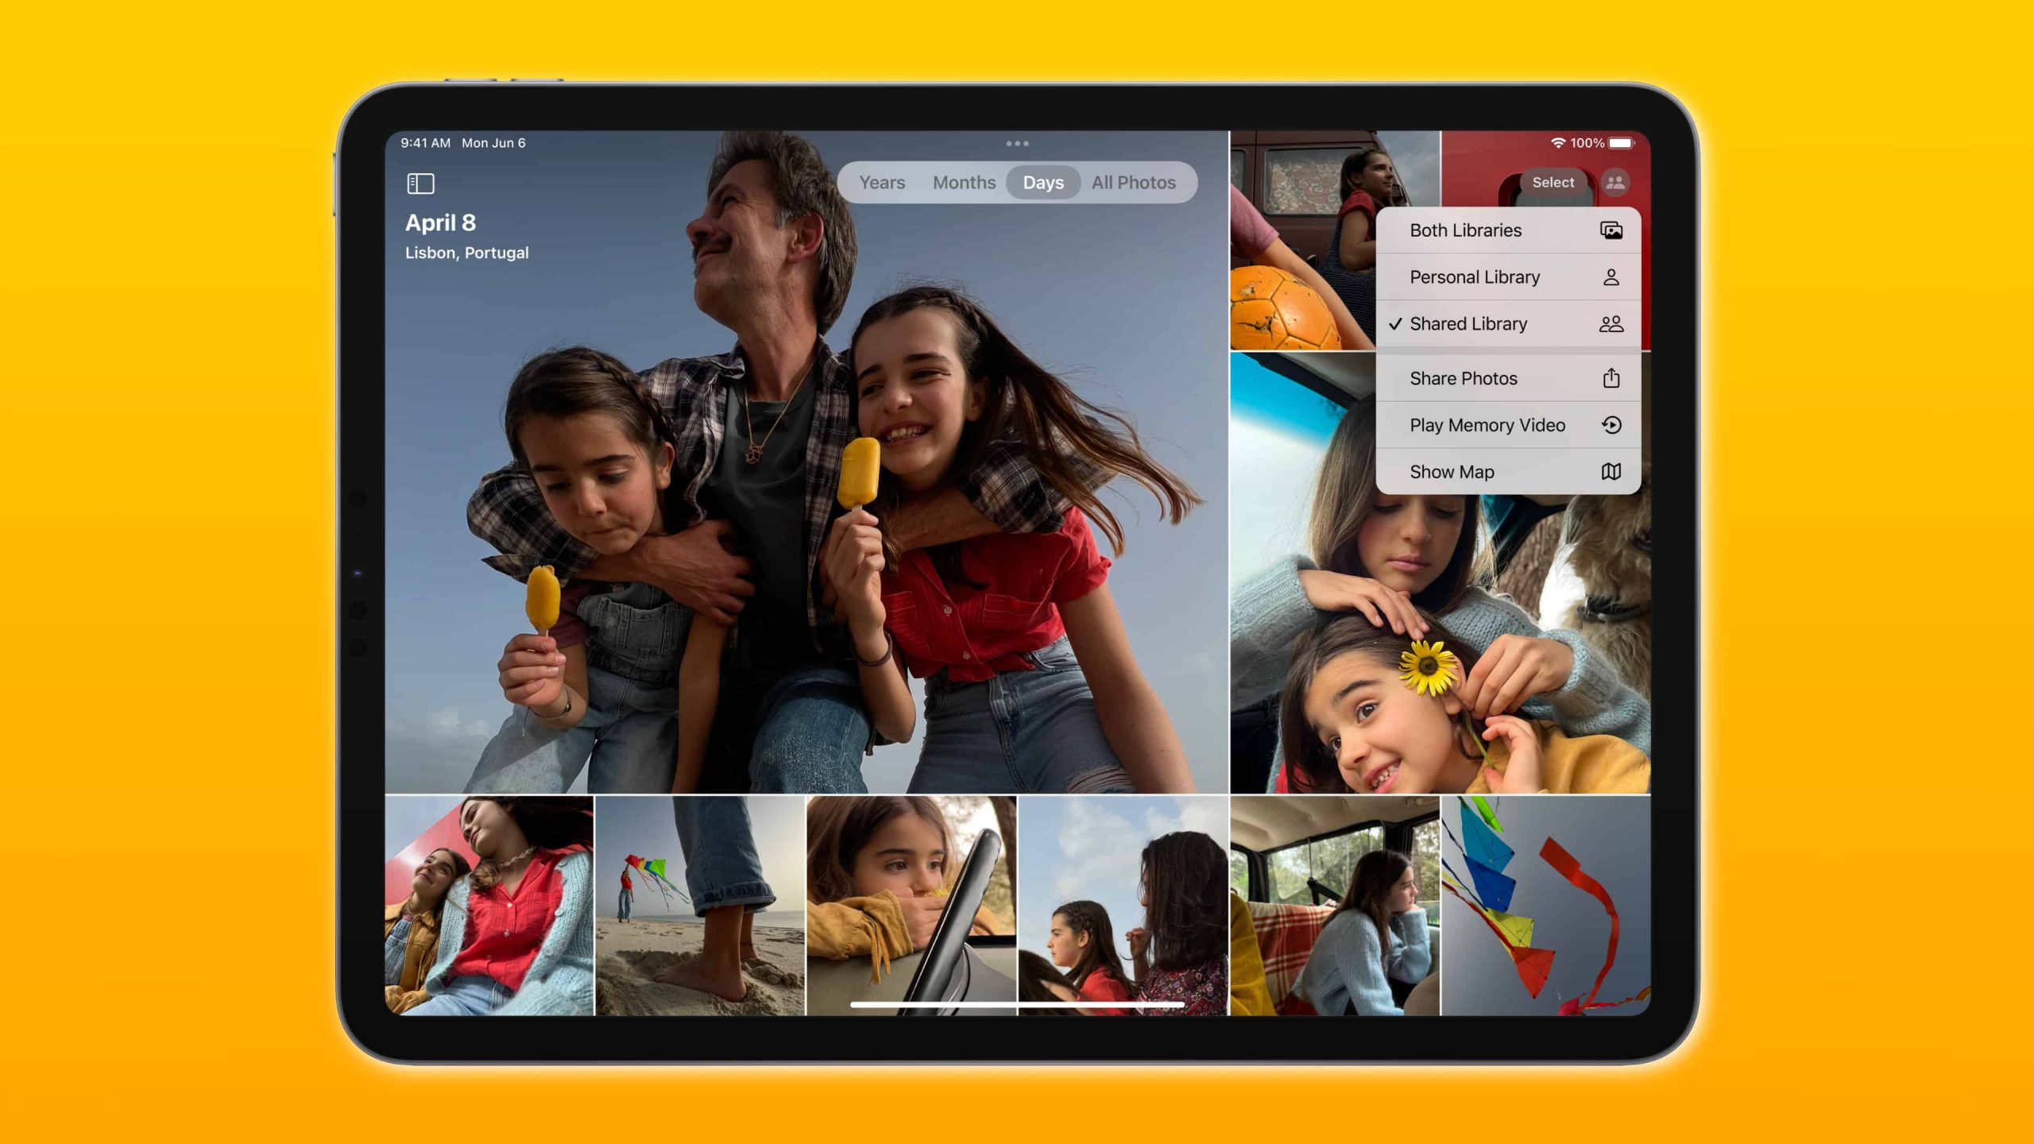
Task: Click the sidebar toggle icon top-left
Action: 419,183
